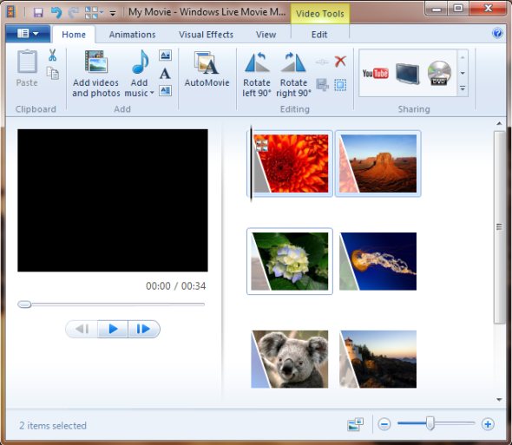Select the jellyfish clip
This screenshot has width=512, height=445.
click(378, 261)
